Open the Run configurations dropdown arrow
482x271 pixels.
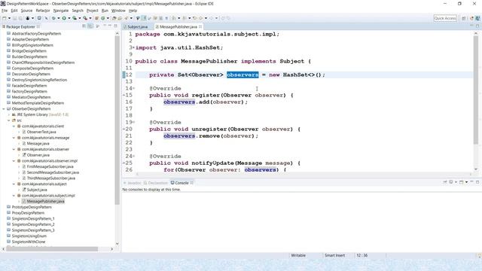pyautogui.click(x=69, y=18)
